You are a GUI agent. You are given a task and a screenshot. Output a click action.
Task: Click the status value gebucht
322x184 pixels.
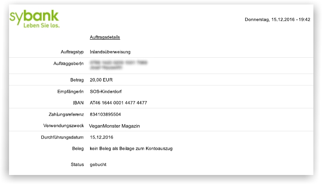pos(98,164)
